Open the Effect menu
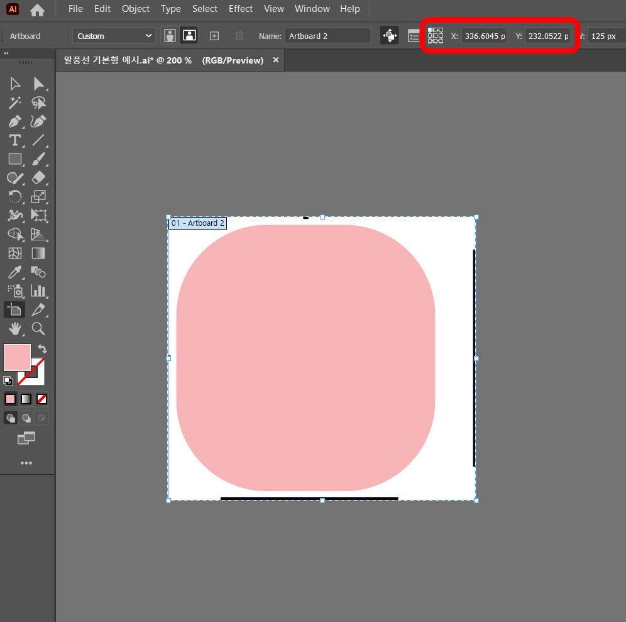Viewport: 626px width, 622px height. (240, 9)
